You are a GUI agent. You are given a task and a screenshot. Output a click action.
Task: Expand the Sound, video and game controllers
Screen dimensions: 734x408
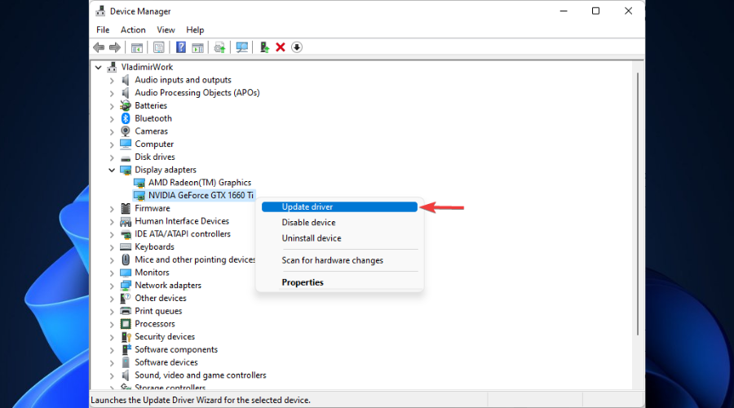pyautogui.click(x=112, y=375)
